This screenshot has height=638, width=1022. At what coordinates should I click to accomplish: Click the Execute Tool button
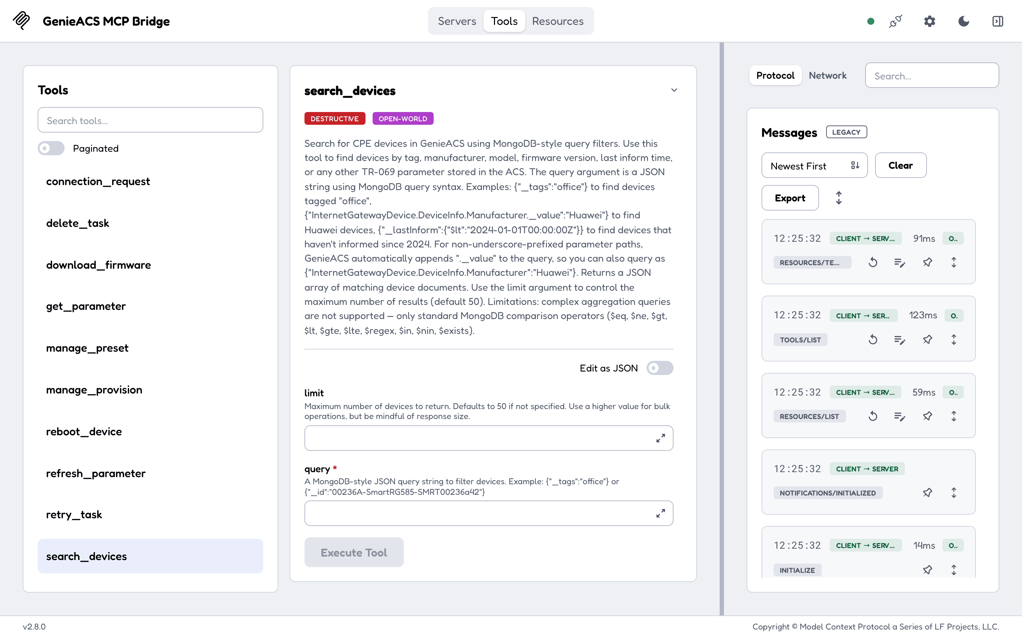pos(353,552)
